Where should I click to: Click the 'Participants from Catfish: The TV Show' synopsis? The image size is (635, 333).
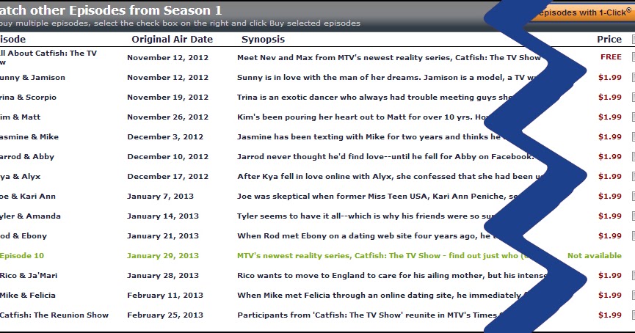click(x=371, y=315)
